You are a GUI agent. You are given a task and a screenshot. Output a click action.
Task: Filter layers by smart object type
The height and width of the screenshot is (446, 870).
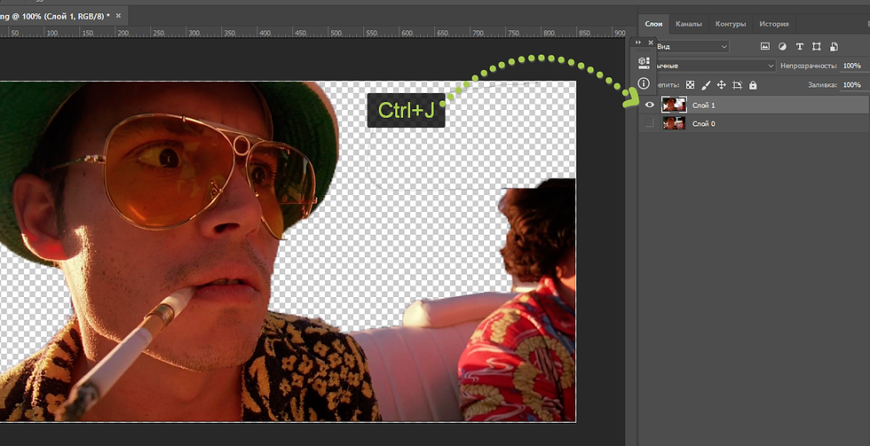(x=834, y=46)
